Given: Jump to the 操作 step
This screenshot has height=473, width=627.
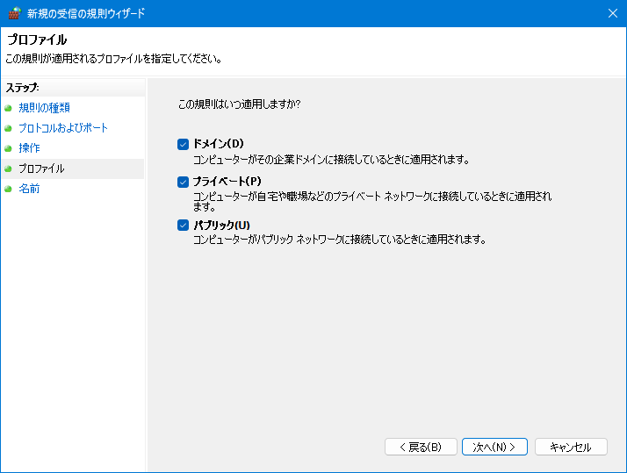Looking at the screenshot, I should point(29,148).
